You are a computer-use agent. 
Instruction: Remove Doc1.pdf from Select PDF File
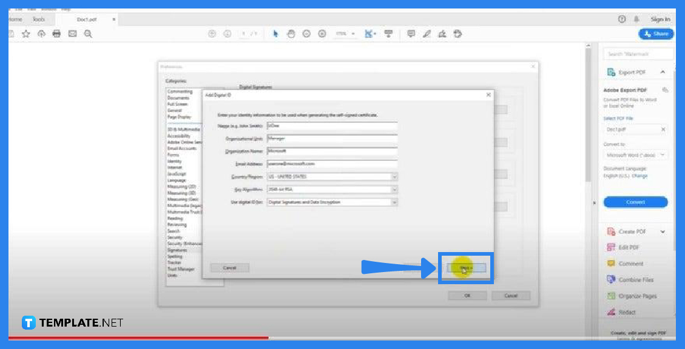(663, 130)
